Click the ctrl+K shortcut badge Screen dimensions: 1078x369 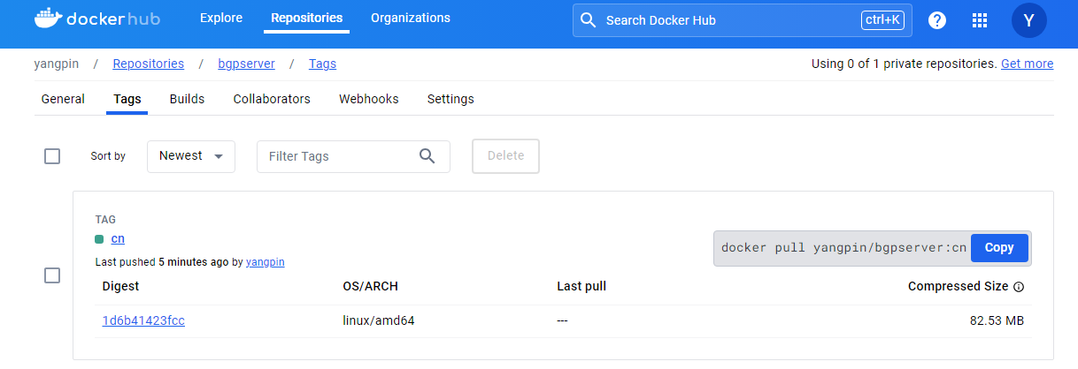[882, 19]
